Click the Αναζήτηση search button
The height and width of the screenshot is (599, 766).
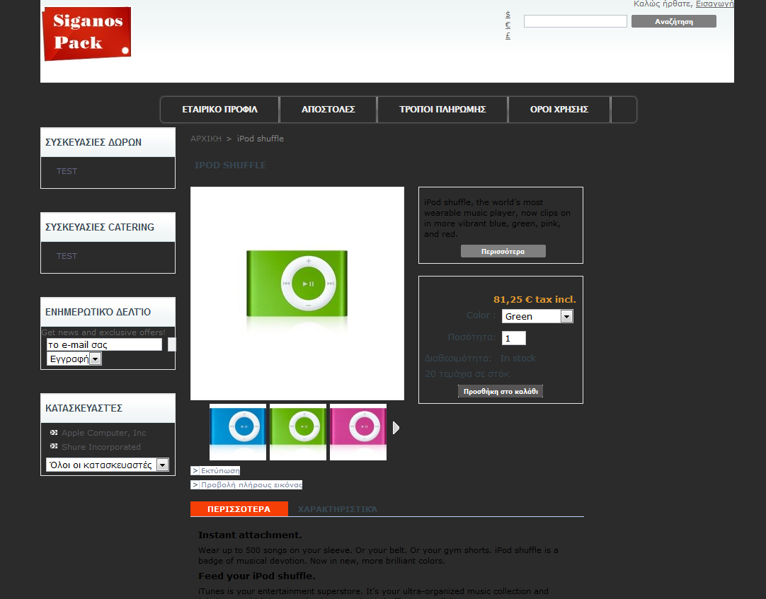click(674, 21)
